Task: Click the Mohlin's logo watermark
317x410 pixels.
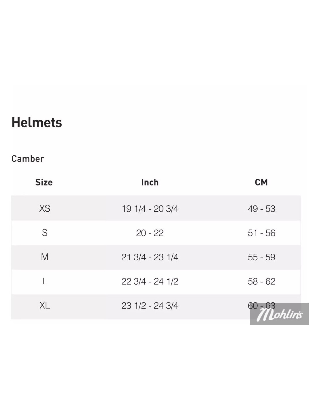Action: (x=279, y=314)
